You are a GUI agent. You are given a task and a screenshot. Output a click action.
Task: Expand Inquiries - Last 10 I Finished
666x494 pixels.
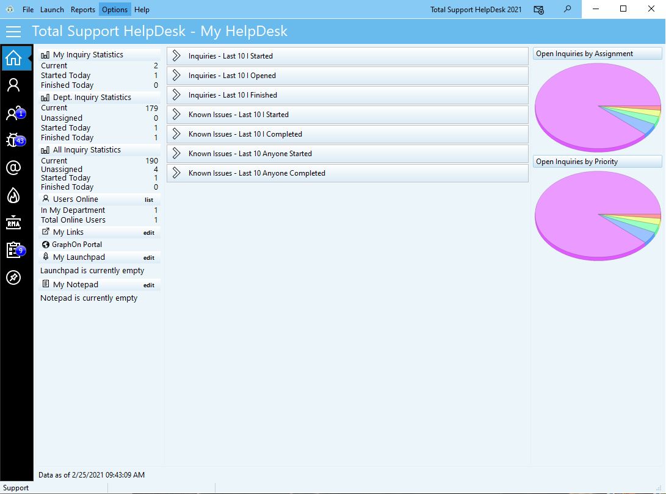tap(347, 95)
